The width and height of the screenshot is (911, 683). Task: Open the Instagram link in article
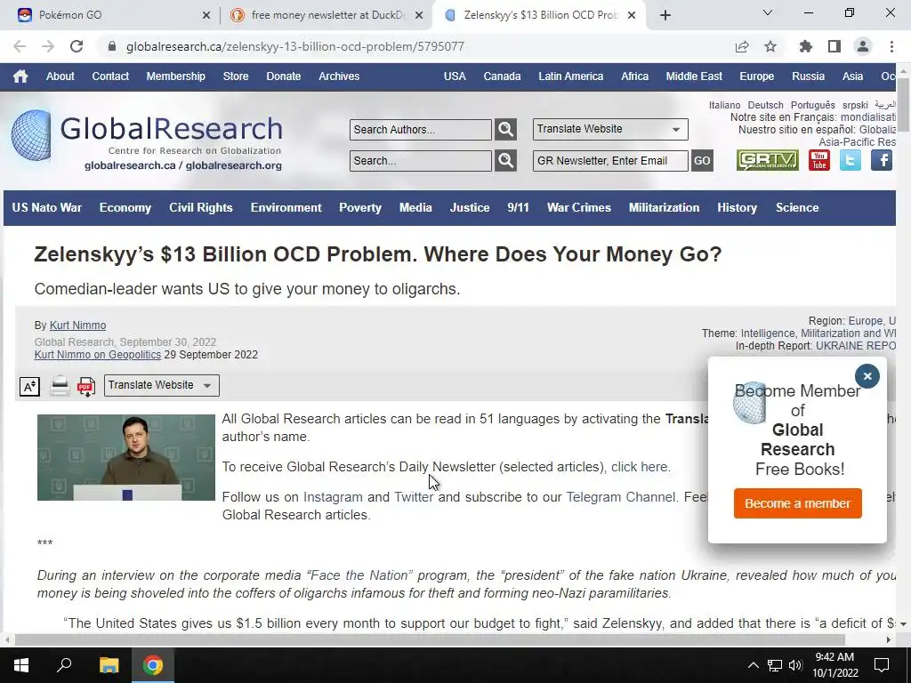333,497
